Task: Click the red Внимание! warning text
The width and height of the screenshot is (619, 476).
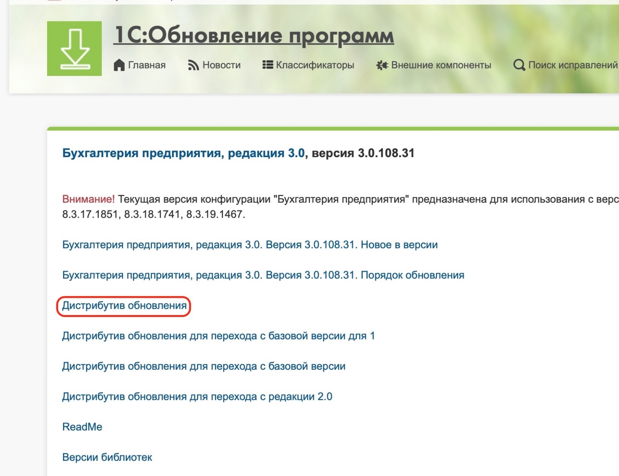Action: click(x=89, y=199)
